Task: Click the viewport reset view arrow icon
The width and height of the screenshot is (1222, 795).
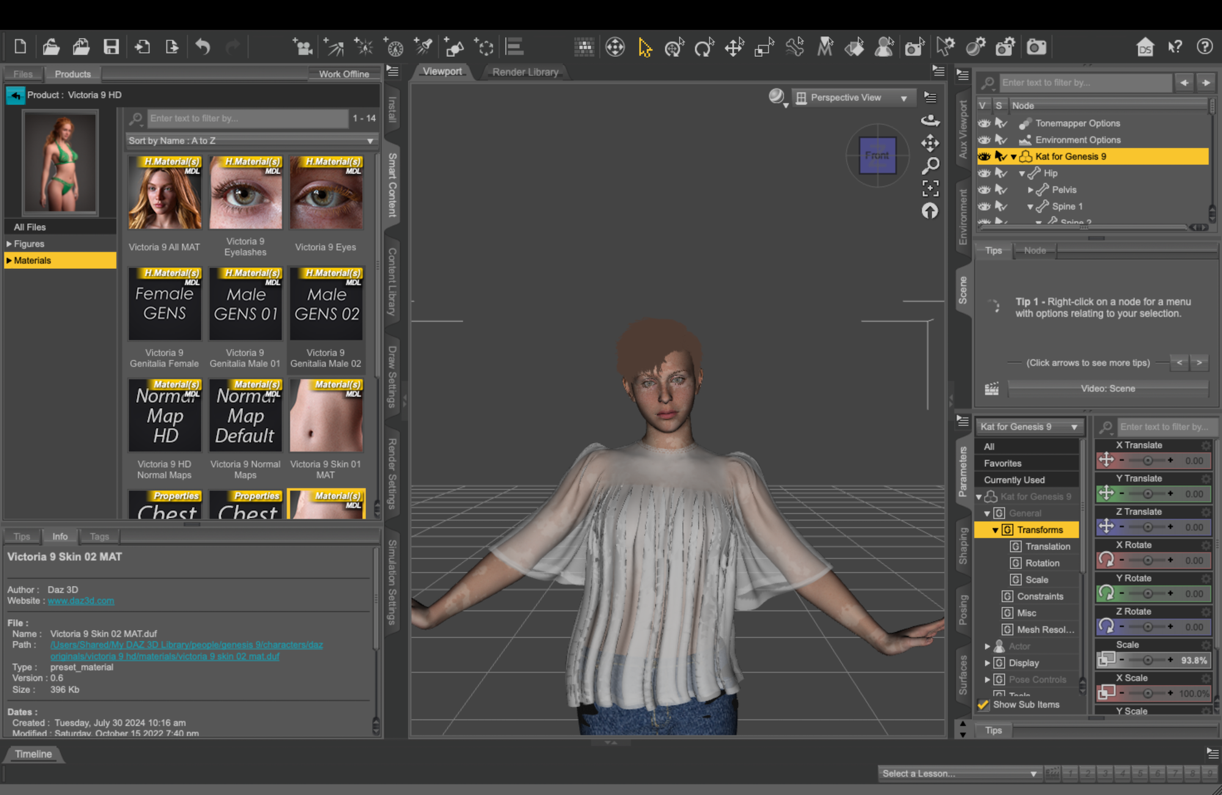Action: (x=930, y=211)
